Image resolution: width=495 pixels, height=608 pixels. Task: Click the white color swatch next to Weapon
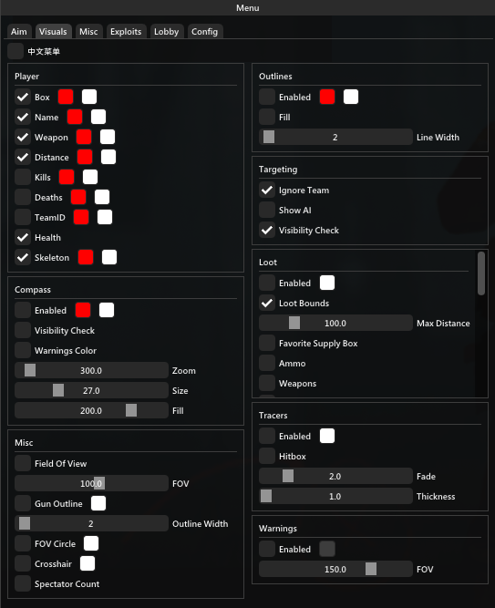(x=108, y=137)
